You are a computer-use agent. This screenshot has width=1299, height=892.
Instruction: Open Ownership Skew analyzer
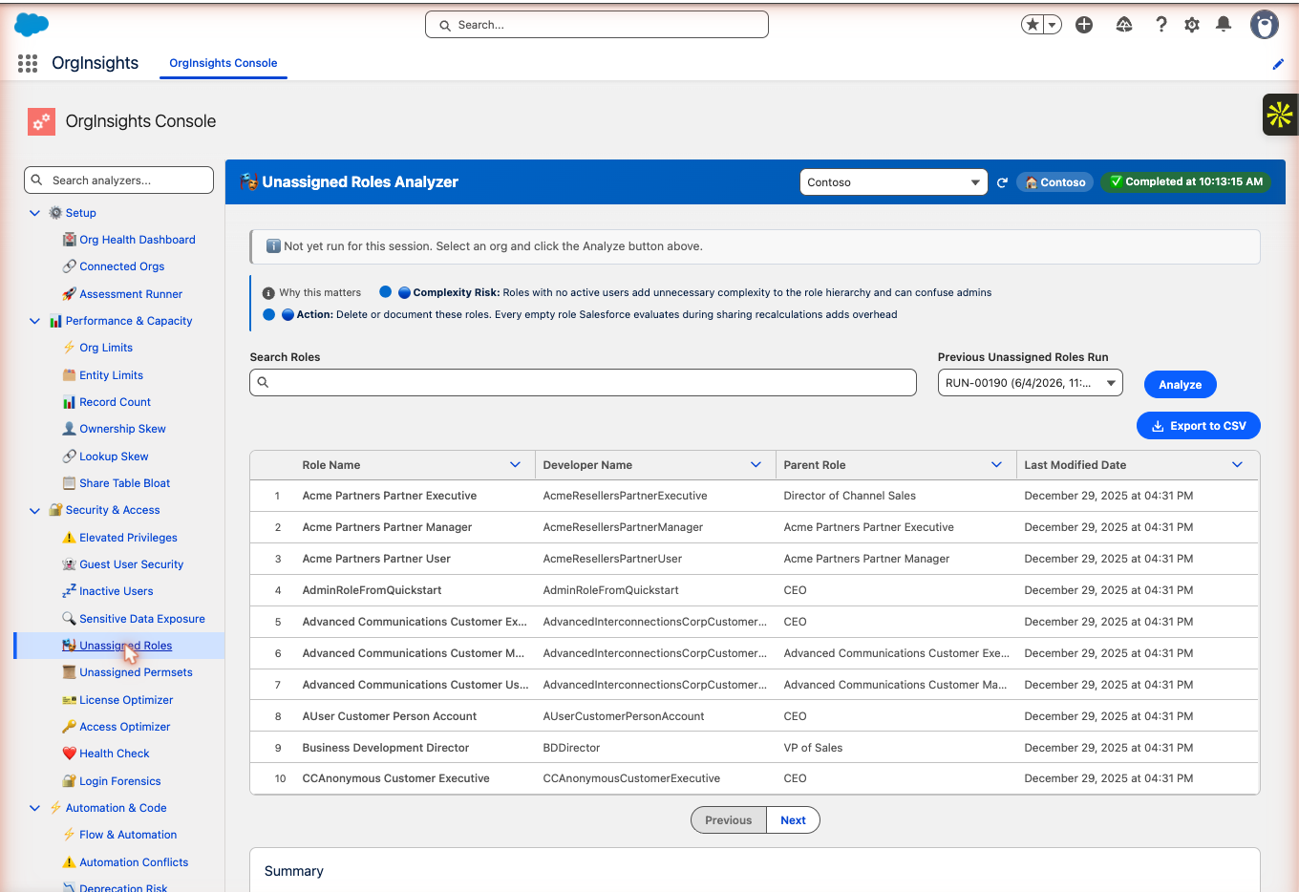pyautogui.click(x=122, y=429)
